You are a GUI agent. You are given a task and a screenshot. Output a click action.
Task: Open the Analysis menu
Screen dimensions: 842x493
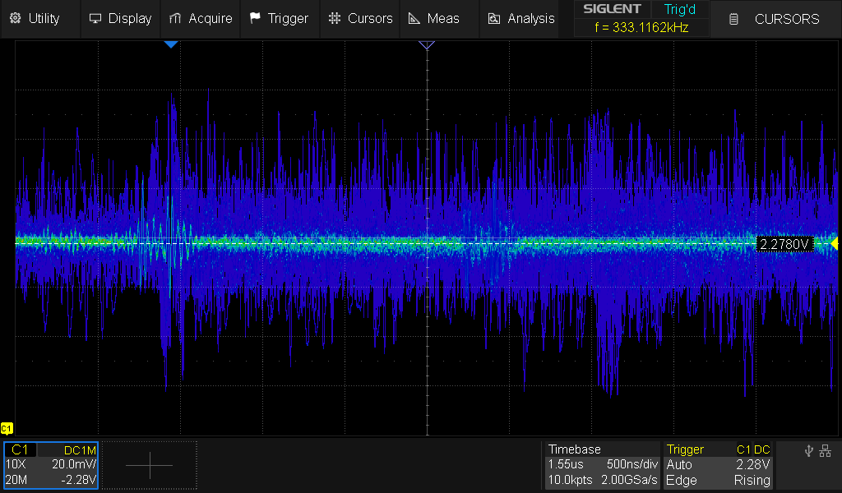tap(521, 18)
